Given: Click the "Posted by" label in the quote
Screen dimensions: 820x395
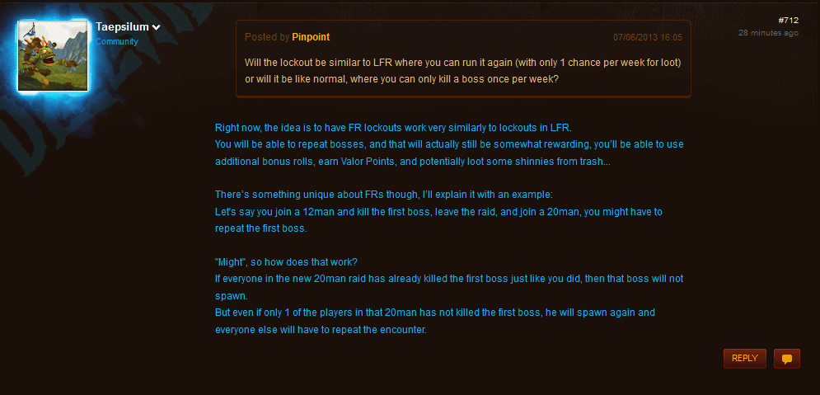Looking at the screenshot, I should click(267, 37).
